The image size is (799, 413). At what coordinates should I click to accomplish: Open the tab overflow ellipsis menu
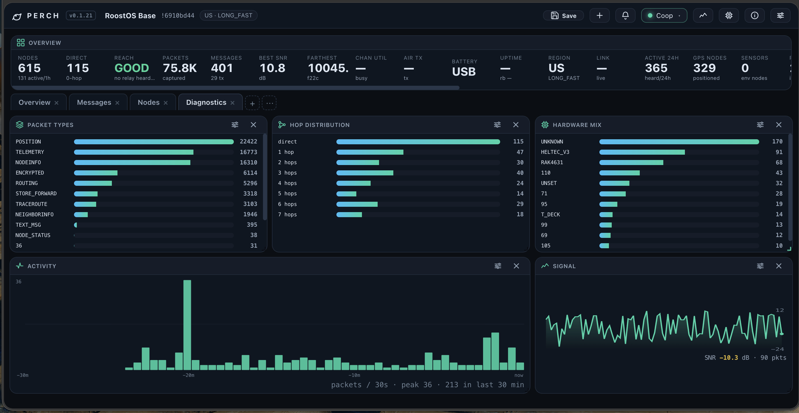tap(269, 103)
